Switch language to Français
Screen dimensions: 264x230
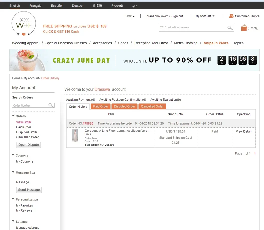click(x=35, y=5)
